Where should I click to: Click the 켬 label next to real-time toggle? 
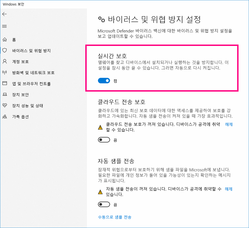[116, 81]
